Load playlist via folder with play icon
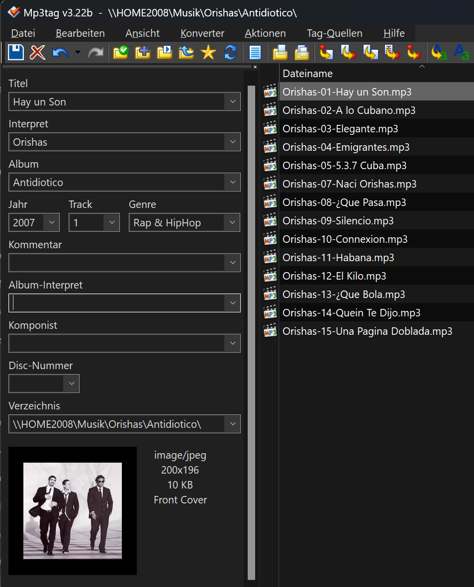Screen dimensions: 474x587 (164, 52)
